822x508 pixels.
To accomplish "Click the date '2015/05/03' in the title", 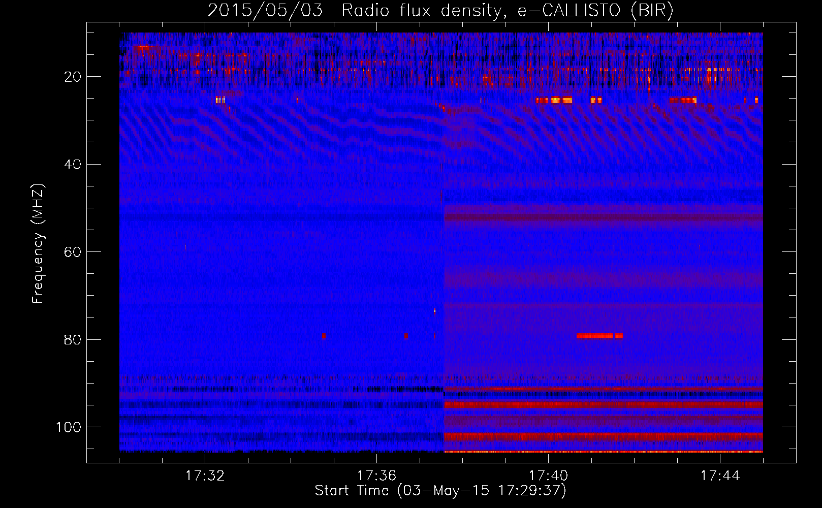I will (x=265, y=11).
